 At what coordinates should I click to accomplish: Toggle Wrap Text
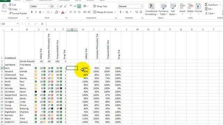pyautogui.click(x=100, y=6)
